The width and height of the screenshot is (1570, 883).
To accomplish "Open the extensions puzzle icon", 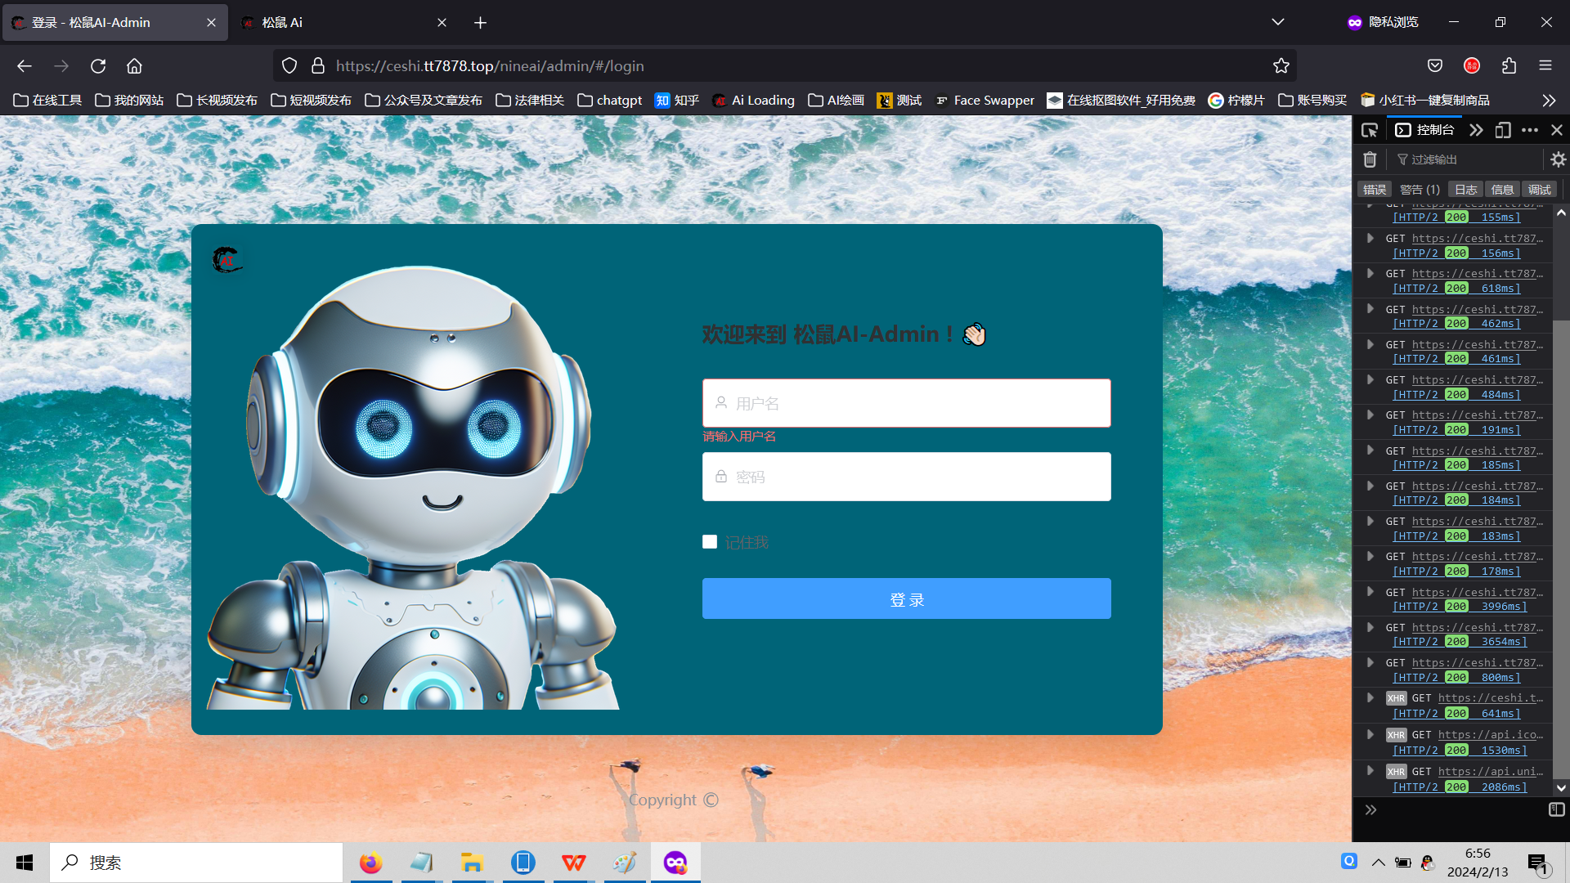I will point(1509,66).
